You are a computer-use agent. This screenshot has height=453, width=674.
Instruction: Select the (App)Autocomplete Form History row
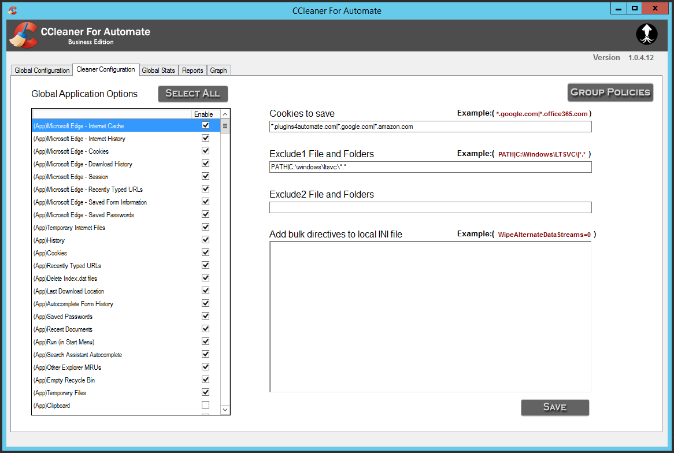127,303
